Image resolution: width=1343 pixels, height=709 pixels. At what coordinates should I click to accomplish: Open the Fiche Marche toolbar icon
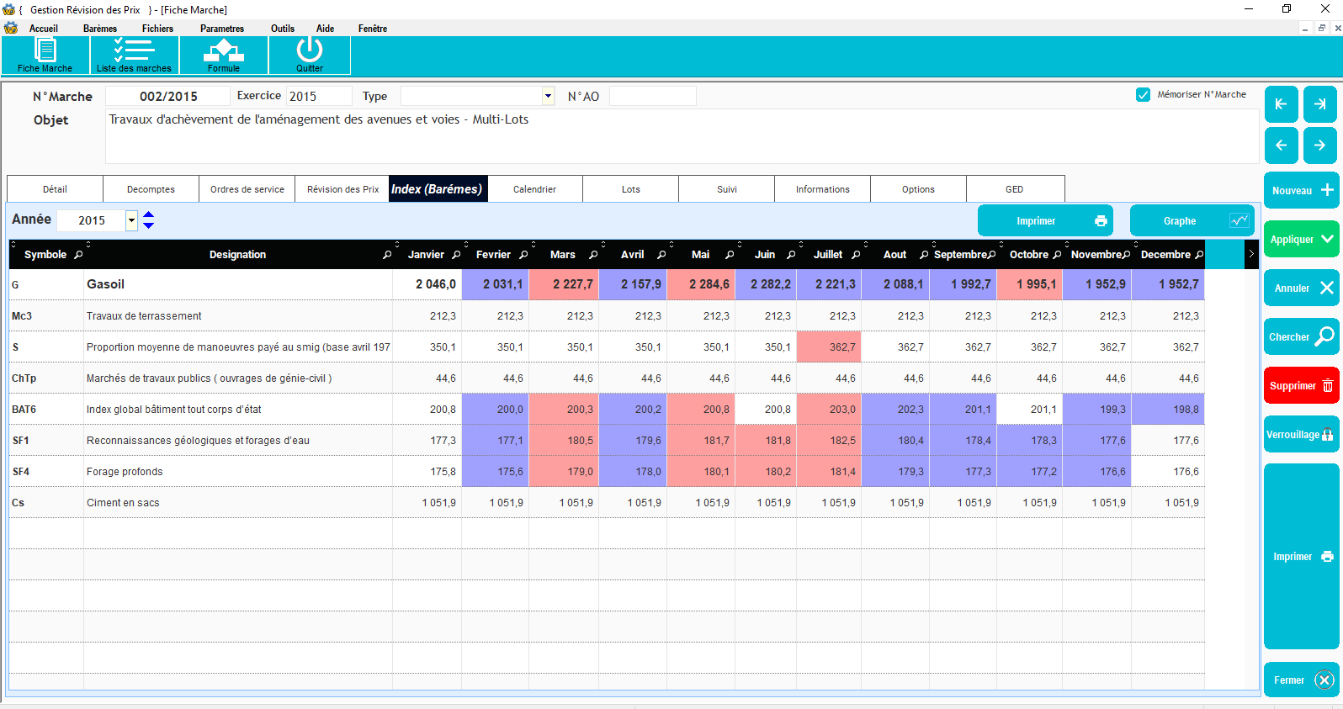[45, 55]
